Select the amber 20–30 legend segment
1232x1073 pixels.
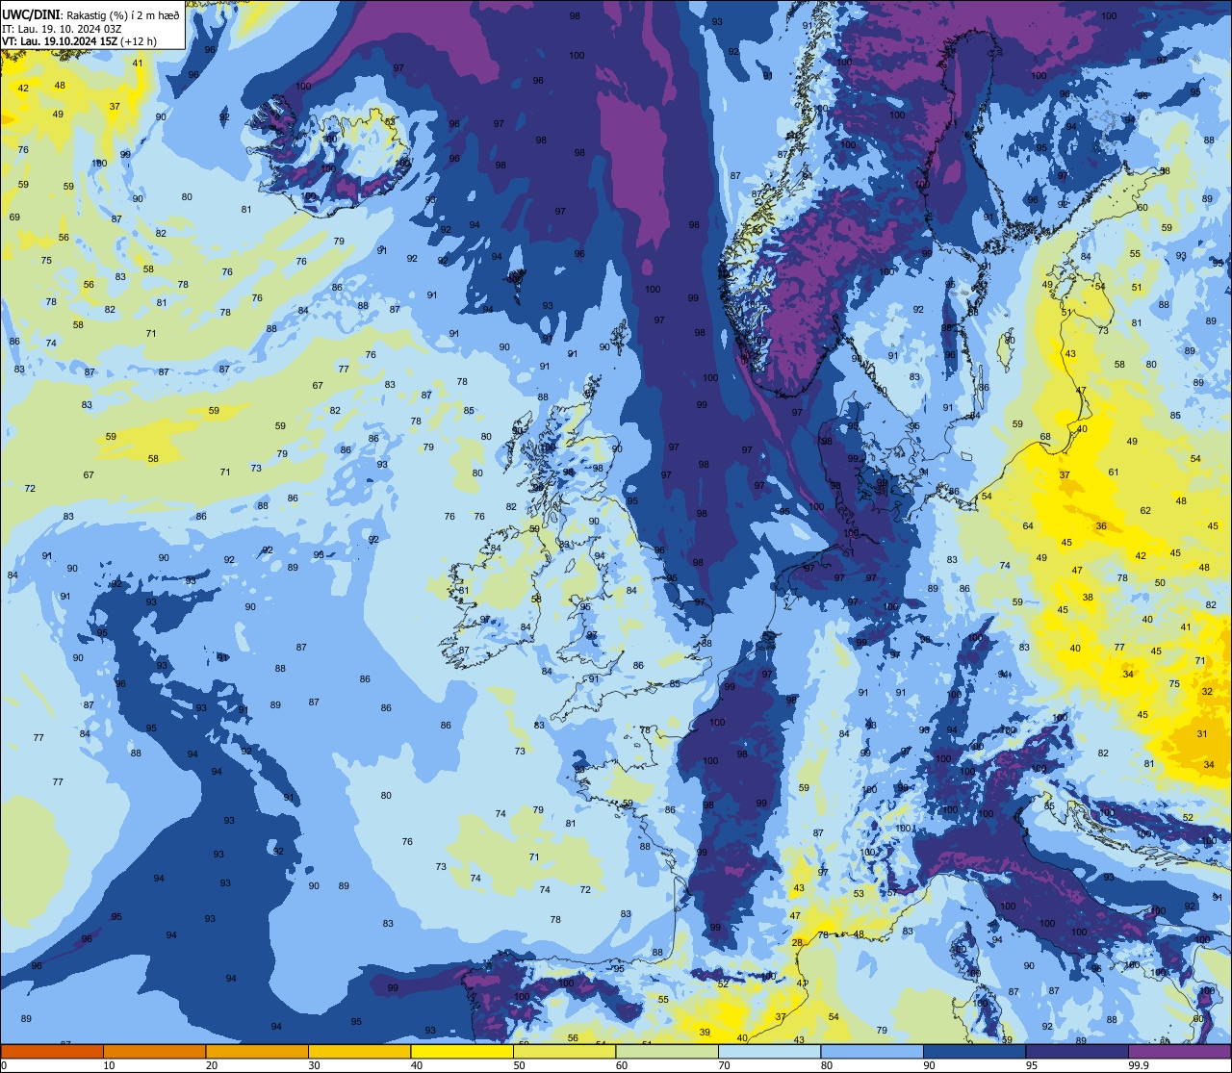pyautogui.click(x=257, y=1051)
